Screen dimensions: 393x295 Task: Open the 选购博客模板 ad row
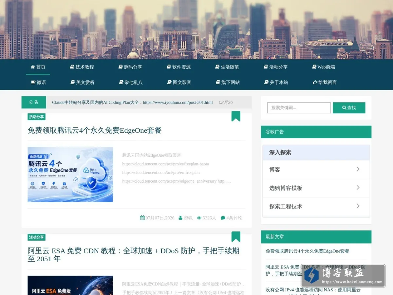(316, 188)
